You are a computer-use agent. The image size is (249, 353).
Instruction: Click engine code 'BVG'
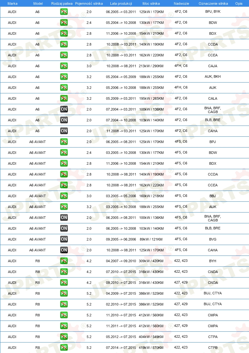tap(213, 239)
